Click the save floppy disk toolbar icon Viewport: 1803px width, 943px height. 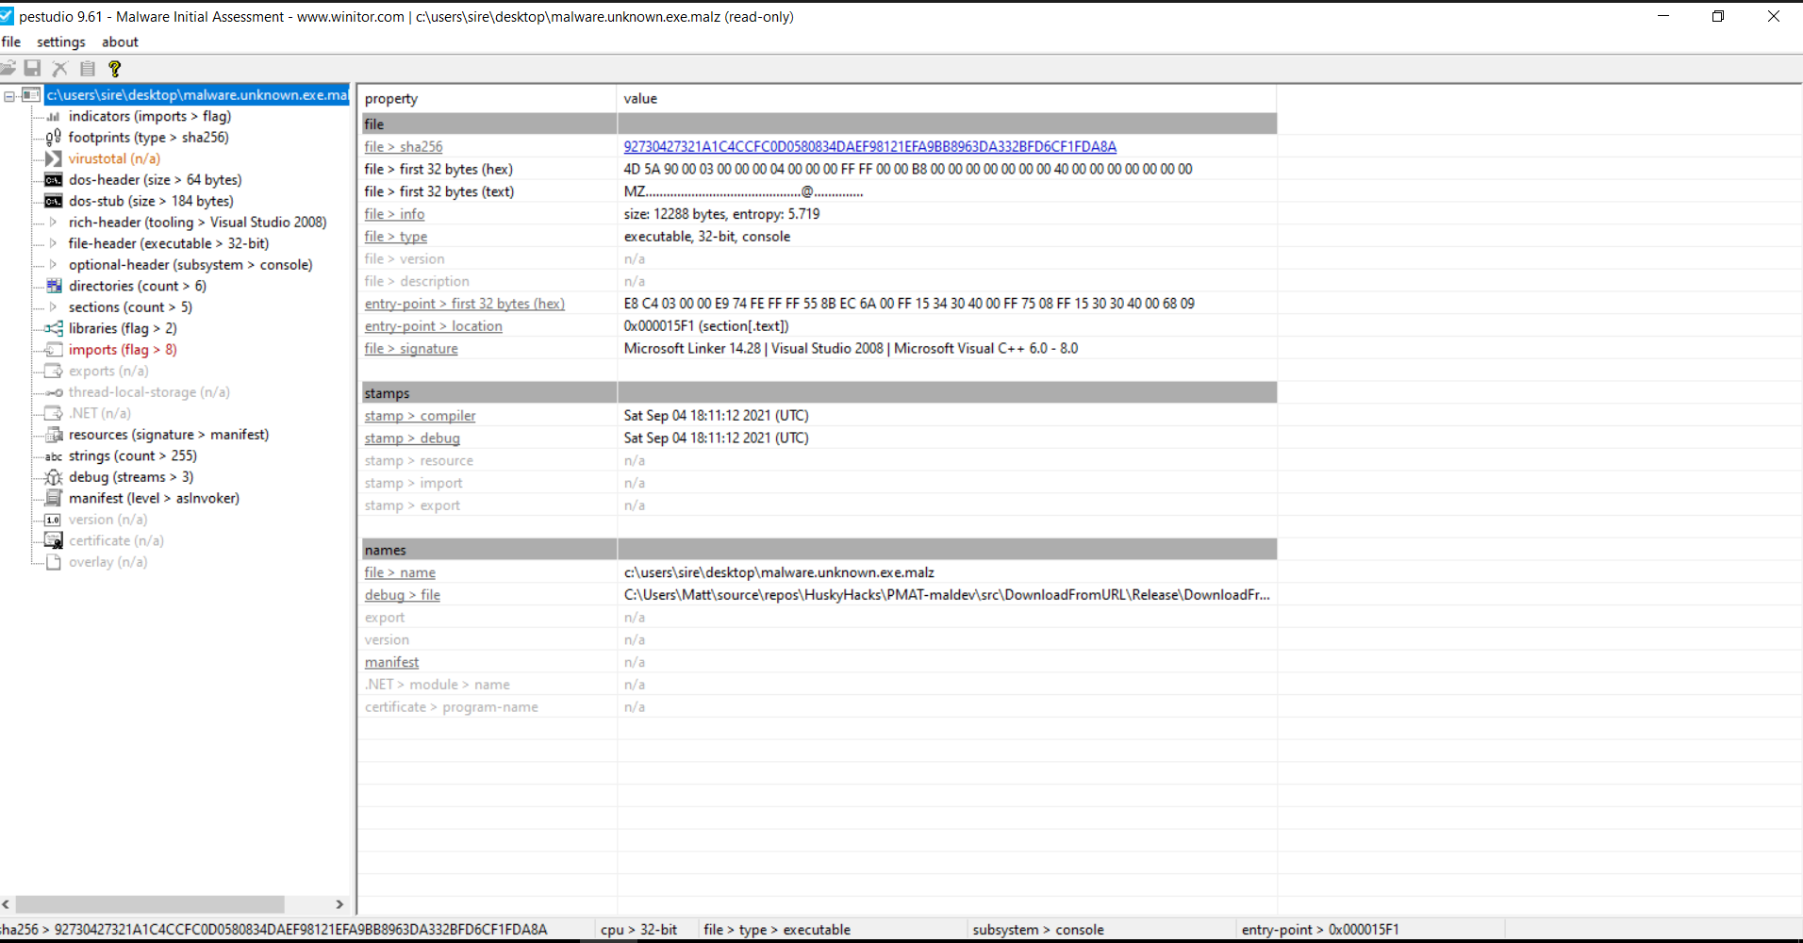pyautogui.click(x=33, y=68)
